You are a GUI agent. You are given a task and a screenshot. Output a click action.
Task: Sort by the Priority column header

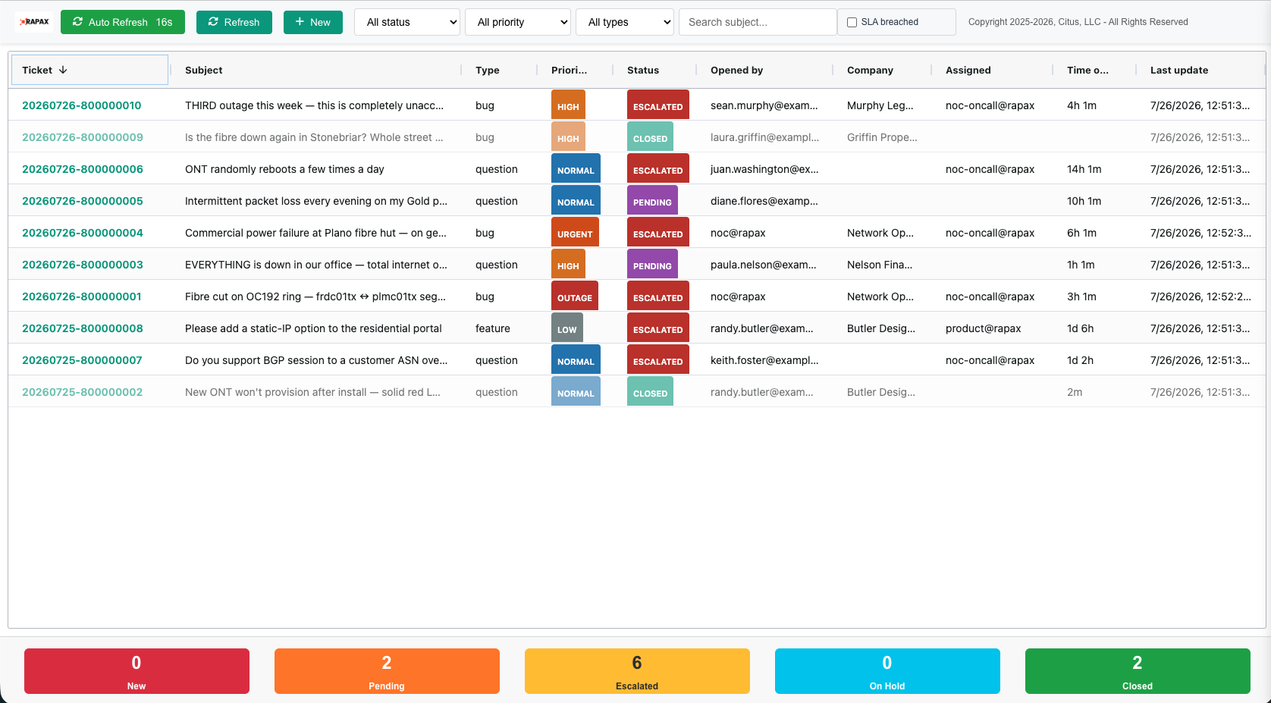click(x=570, y=70)
